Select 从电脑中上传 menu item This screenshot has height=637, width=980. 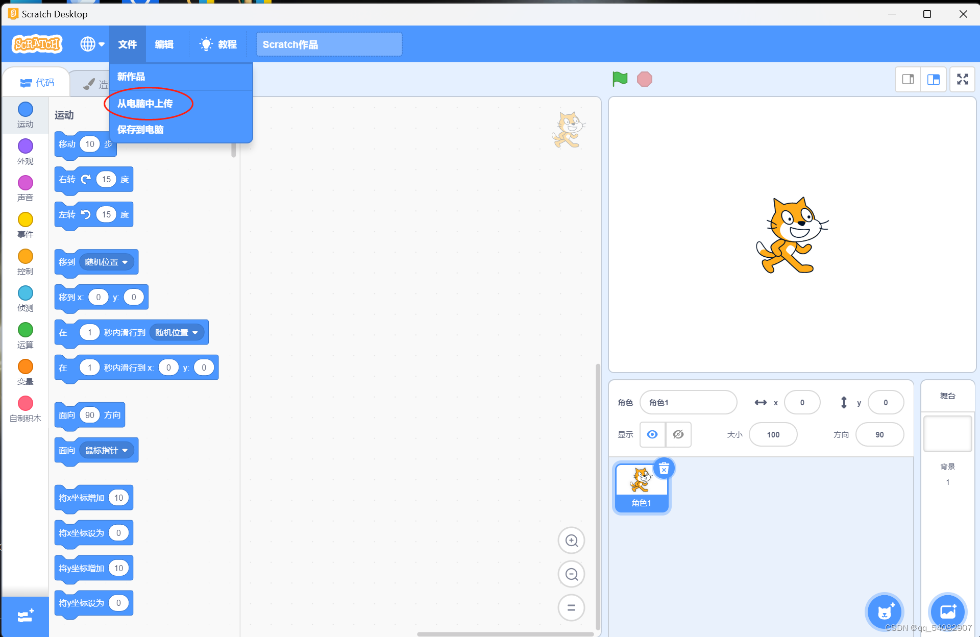click(x=145, y=104)
